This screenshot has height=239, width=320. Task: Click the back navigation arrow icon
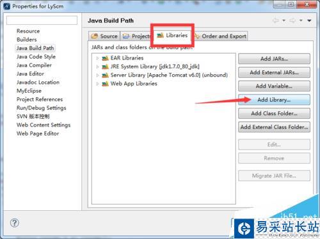coord(276,20)
